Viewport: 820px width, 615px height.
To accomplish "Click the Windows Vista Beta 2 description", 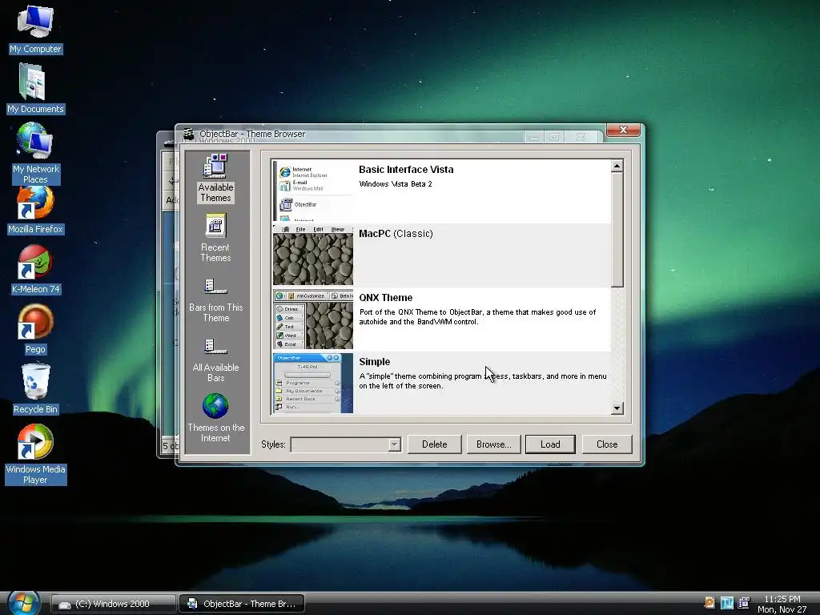I will pyautogui.click(x=396, y=184).
